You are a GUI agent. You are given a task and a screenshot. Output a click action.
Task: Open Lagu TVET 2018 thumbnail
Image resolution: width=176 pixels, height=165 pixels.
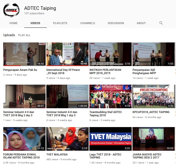(111, 139)
